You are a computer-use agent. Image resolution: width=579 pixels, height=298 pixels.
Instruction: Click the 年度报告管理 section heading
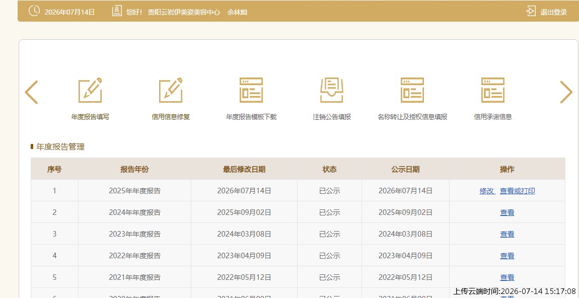pyautogui.click(x=60, y=147)
